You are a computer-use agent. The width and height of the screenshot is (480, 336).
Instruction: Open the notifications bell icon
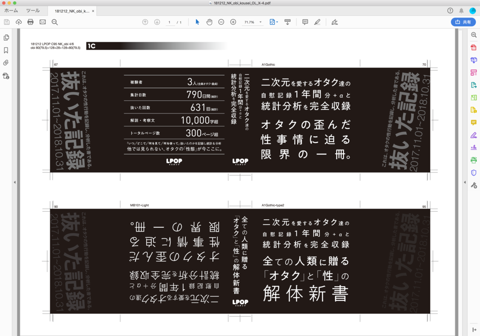pyautogui.click(x=461, y=11)
